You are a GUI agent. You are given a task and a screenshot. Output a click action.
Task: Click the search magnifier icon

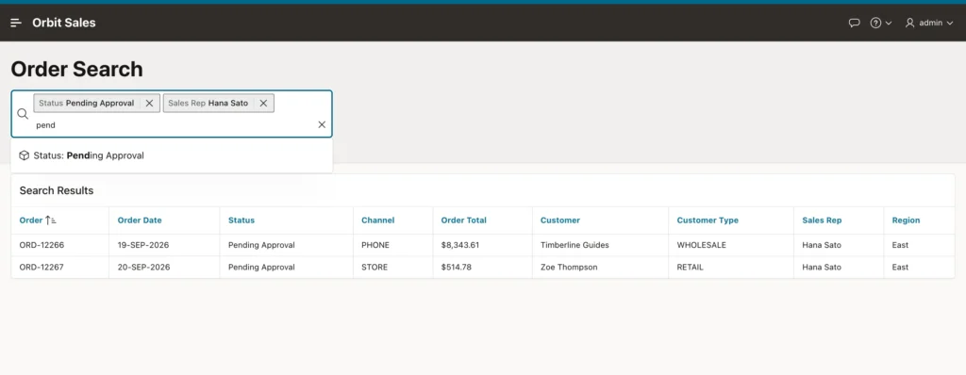click(23, 114)
